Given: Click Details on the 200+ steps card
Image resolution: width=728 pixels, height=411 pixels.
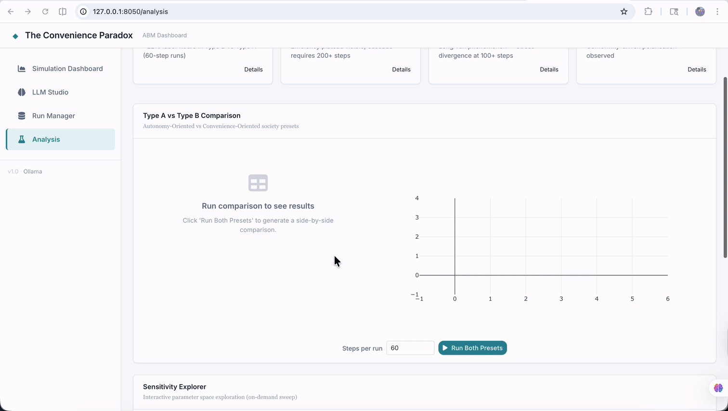Looking at the screenshot, I should tap(401, 69).
